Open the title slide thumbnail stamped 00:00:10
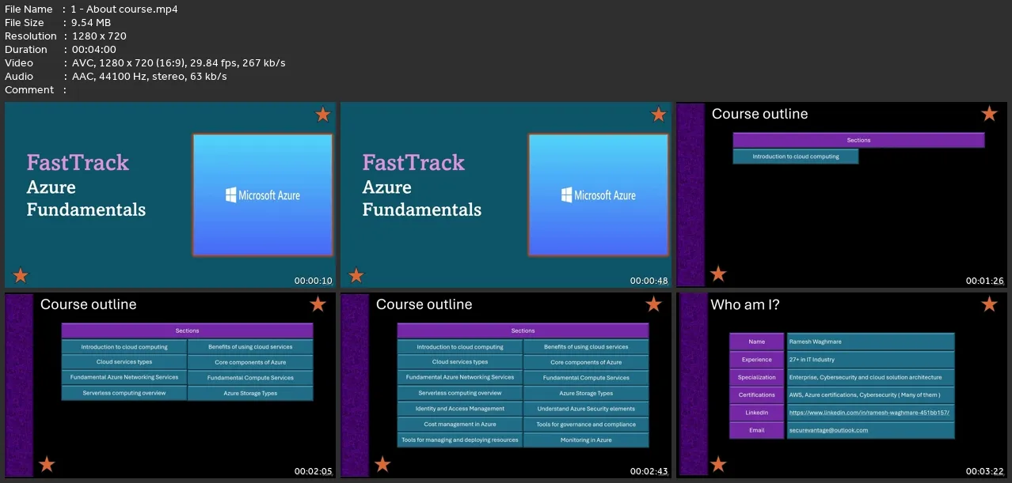The height and width of the screenshot is (483, 1012). tap(170, 194)
